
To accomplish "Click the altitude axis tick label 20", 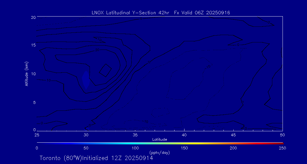I will 33,17.
